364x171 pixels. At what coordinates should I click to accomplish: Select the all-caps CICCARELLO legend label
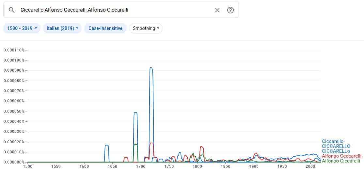click(x=336, y=146)
